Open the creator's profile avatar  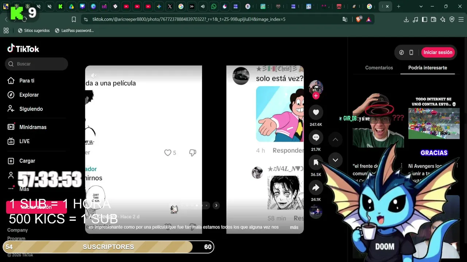point(316,87)
